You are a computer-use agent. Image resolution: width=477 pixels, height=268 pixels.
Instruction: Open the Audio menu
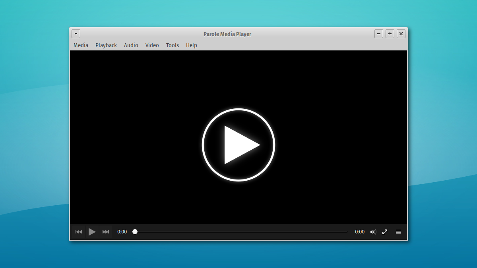(x=131, y=45)
